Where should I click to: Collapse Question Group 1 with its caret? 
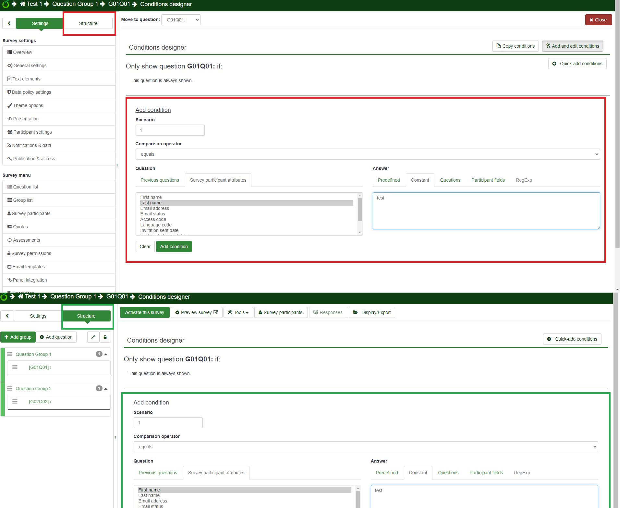click(x=106, y=354)
